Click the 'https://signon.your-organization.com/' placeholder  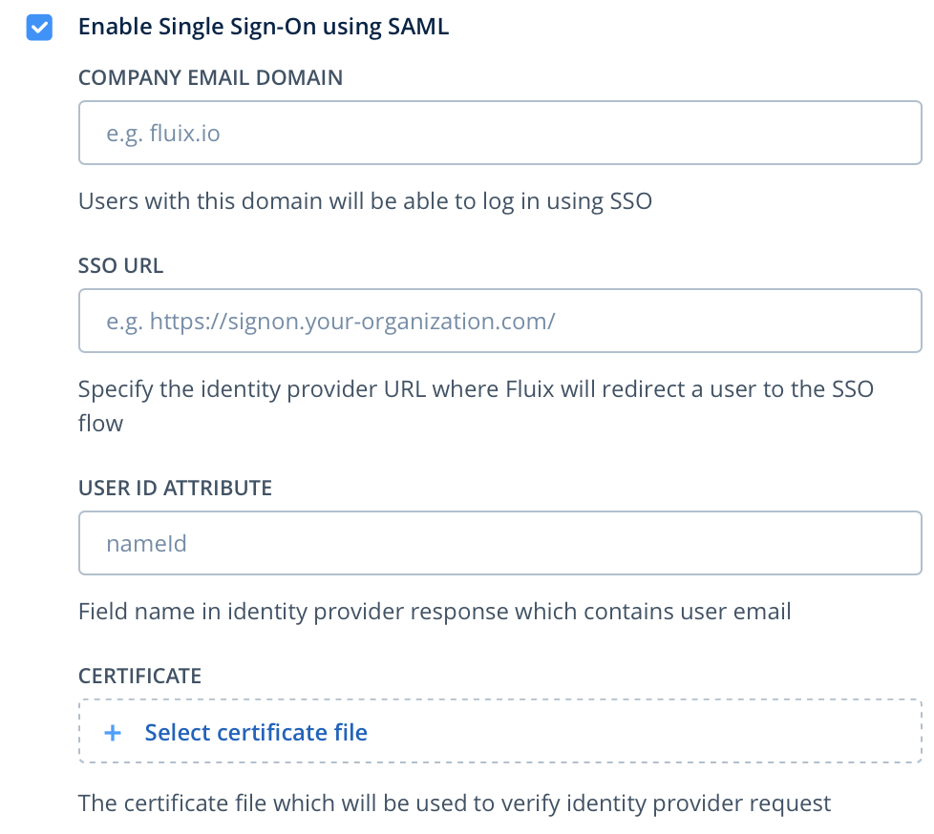[330, 322]
